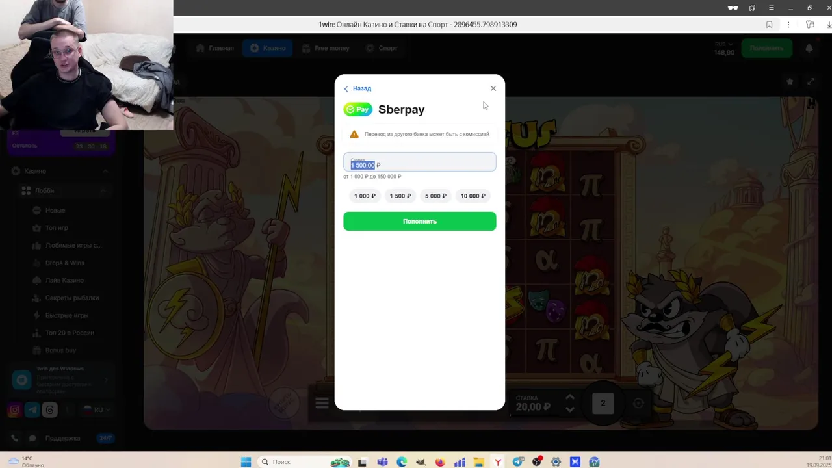This screenshot has height=468, width=832.
Task: Add game to favorites with star icon
Action: (x=790, y=81)
